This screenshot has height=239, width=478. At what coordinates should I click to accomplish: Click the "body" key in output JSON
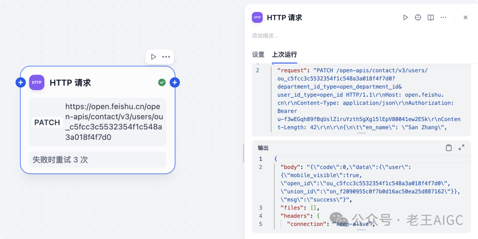290,167
